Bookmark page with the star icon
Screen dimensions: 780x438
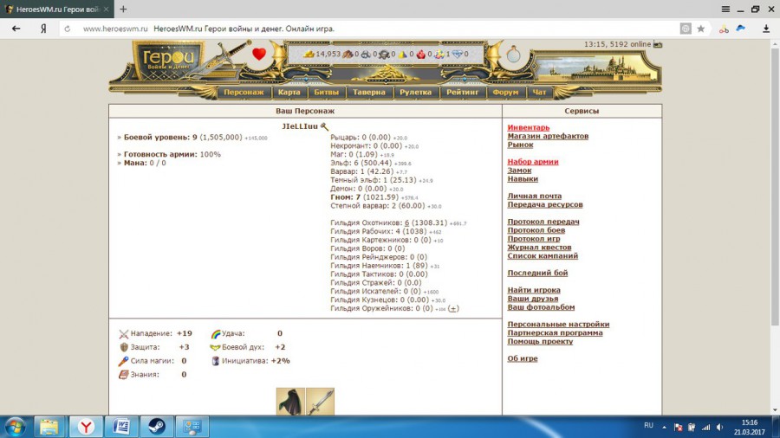(x=701, y=29)
